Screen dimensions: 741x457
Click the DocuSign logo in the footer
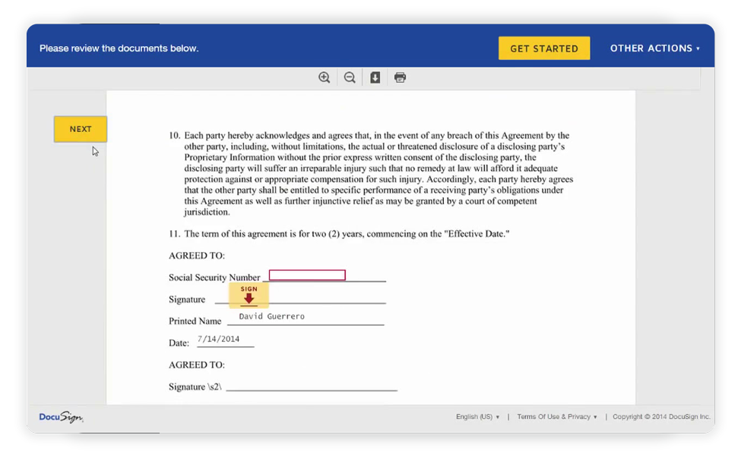tap(61, 417)
